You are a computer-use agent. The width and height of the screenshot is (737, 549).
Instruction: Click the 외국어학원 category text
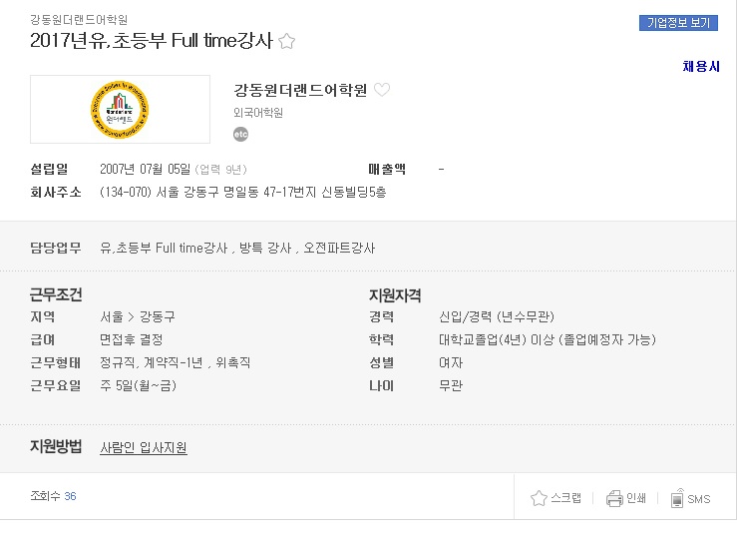258,113
